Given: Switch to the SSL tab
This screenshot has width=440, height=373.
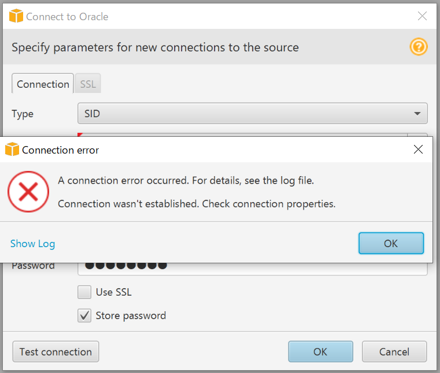Looking at the screenshot, I should click(88, 84).
